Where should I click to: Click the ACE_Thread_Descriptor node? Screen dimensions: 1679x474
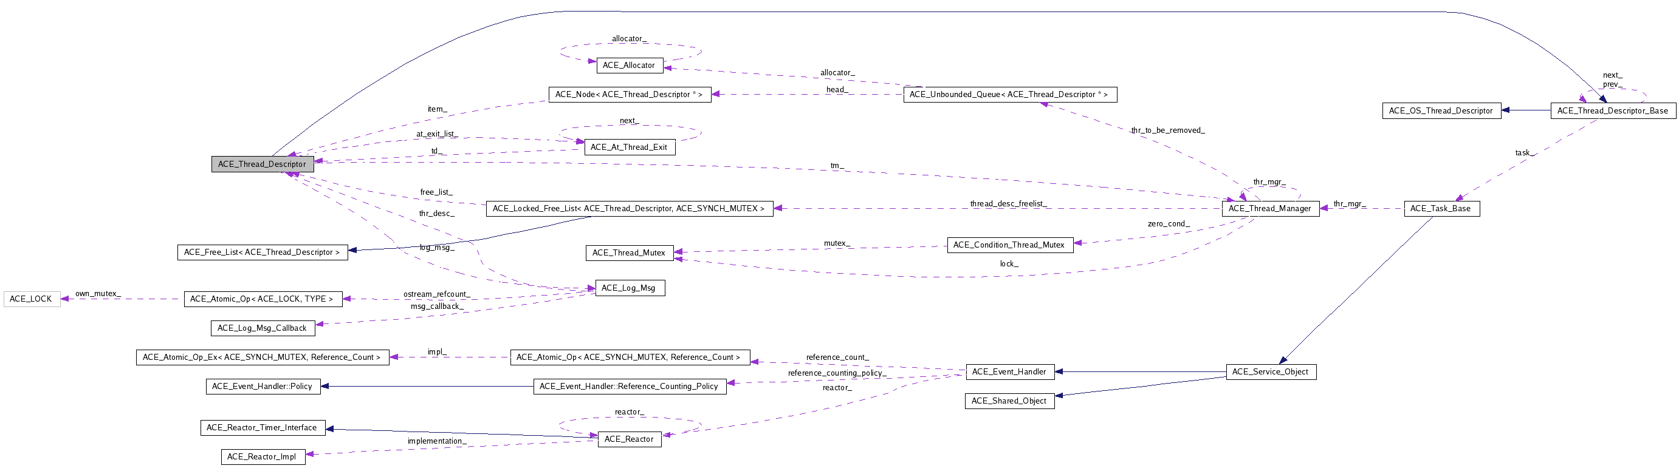[262, 164]
